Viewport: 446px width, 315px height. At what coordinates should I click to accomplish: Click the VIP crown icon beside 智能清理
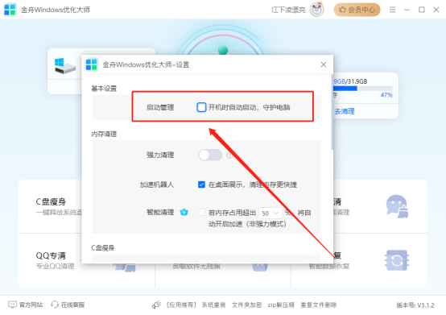tap(184, 212)
